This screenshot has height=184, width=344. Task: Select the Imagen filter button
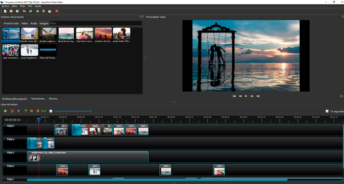[x=44, y=23]
